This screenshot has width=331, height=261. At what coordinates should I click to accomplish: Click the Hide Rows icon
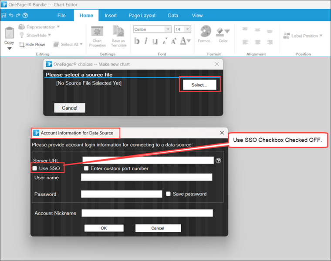pos(21,44)
